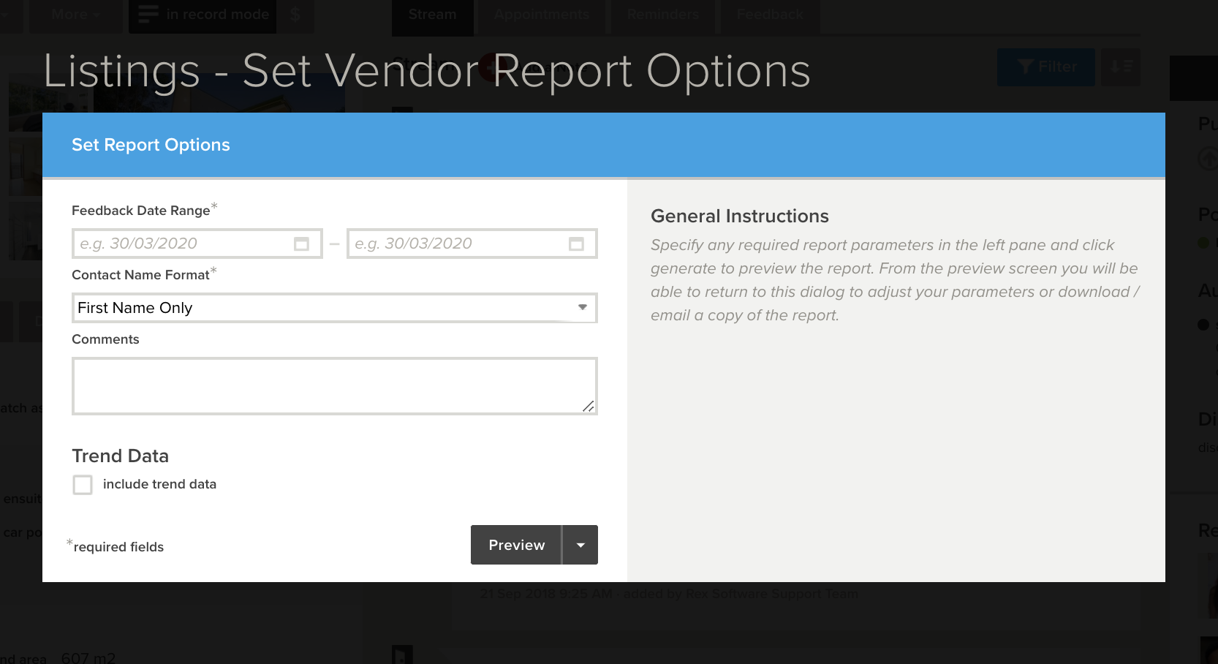1218x664 pixels.
Task: Open the More dropdown in the top toolbar
Action: tap(74, 12)
